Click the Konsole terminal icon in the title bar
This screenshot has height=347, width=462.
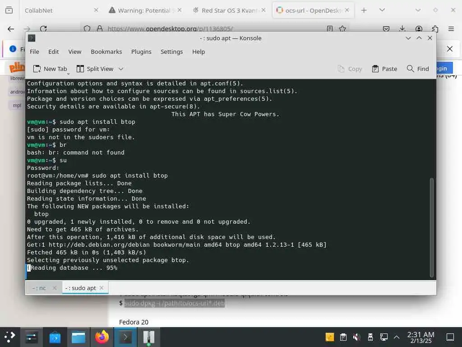[x=32, y=38]
